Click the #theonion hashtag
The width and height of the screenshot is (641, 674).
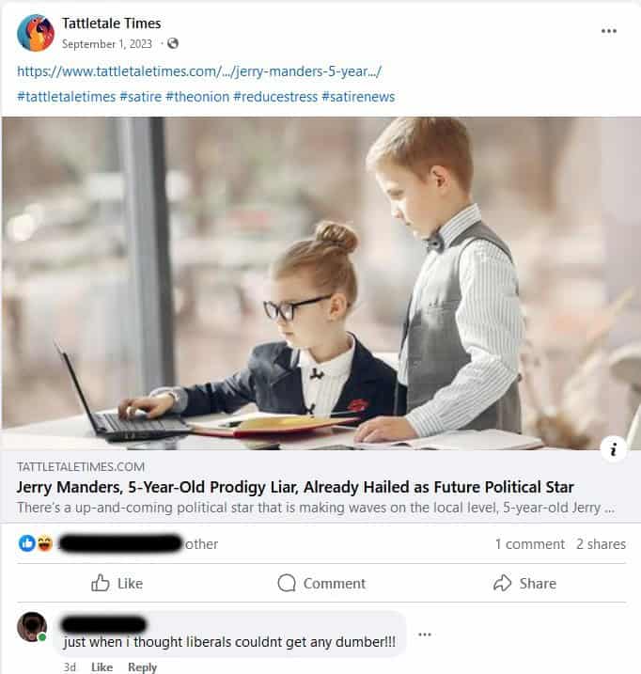(x=197, y=97)
